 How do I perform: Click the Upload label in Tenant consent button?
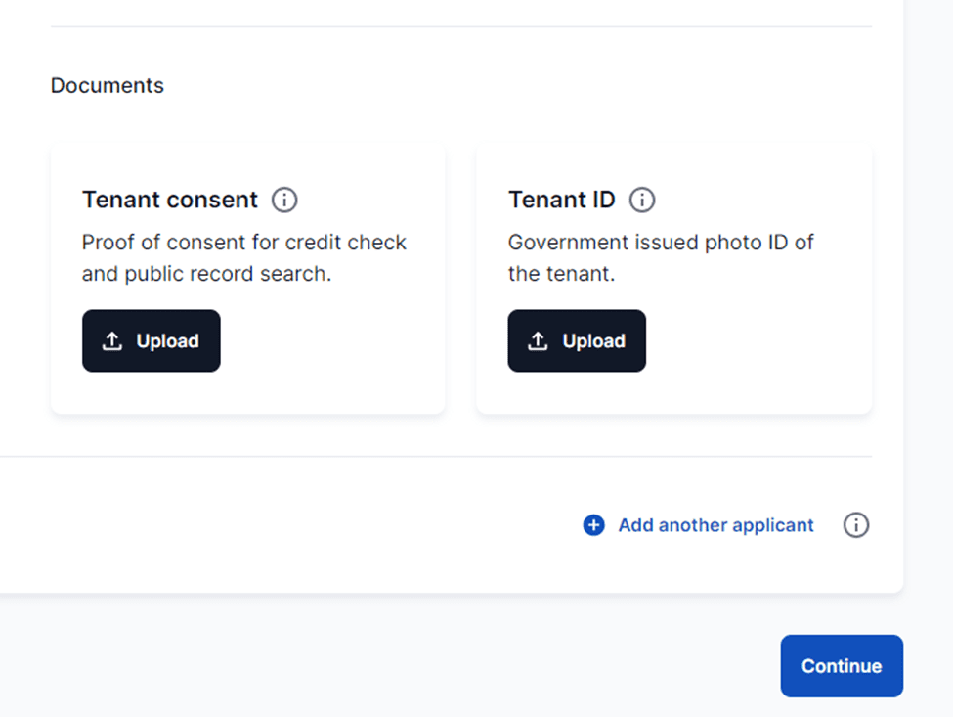(168, 341)
